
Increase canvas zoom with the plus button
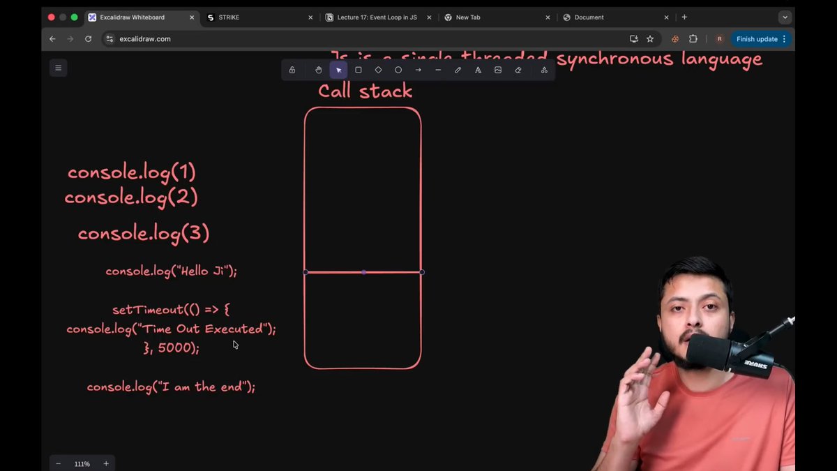[x=105, y=463]
